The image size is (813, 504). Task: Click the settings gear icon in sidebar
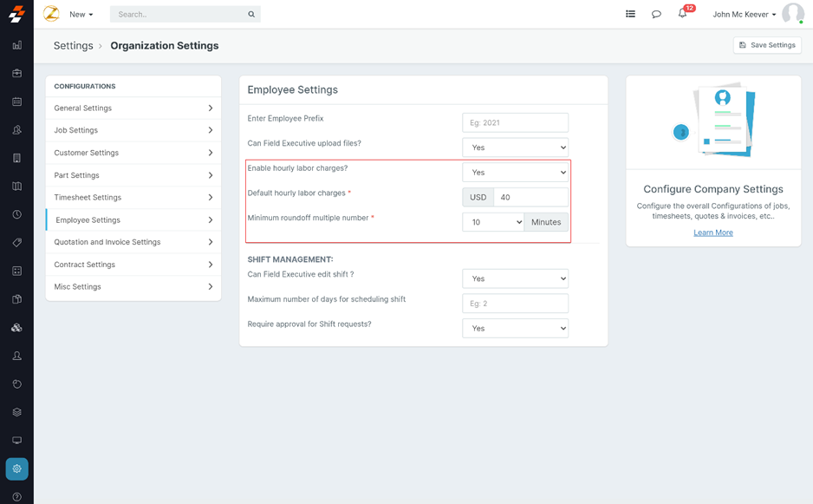16,468
